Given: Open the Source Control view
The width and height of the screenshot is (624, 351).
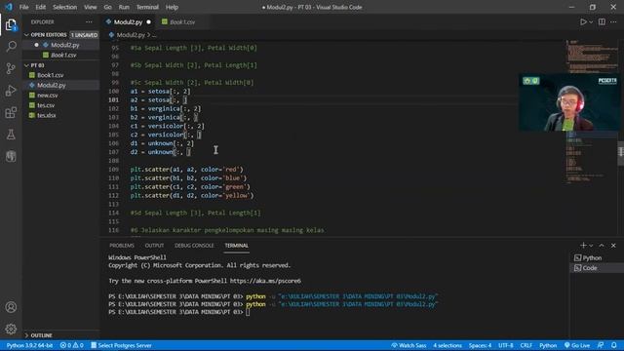Looking at the screenshot, I should 11,68.
